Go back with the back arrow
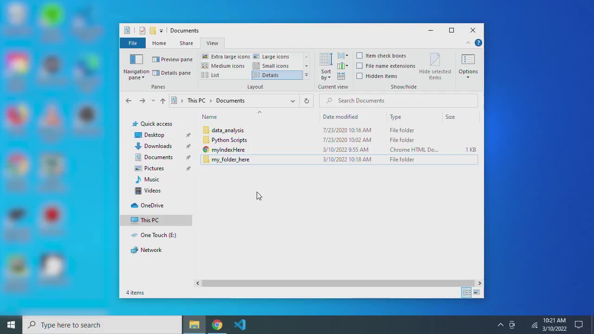Image resolution: width=594 pixels, height=334 pixels. coord(129,101)
